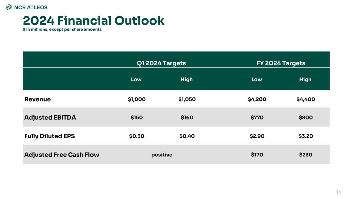Click the "2024 Financial Outlook" slide title
Screen dimensions: 354x199
[94, 21]
